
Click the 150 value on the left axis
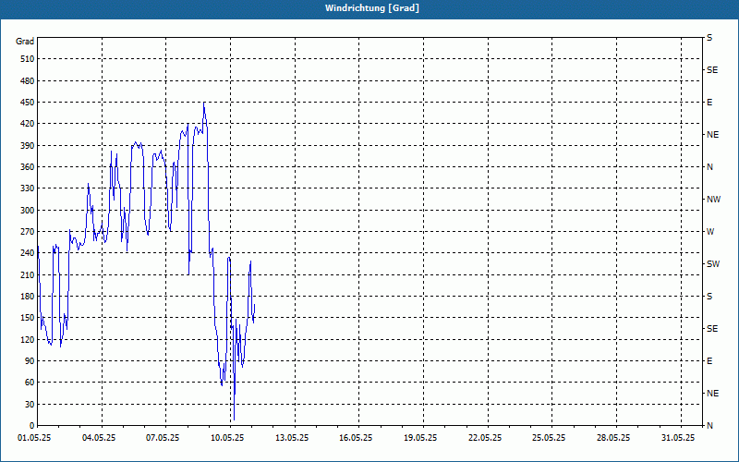coord(27,318)
